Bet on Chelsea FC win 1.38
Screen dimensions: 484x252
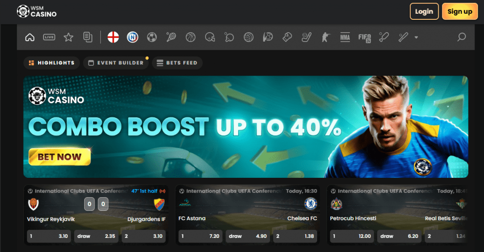point(295,236)
